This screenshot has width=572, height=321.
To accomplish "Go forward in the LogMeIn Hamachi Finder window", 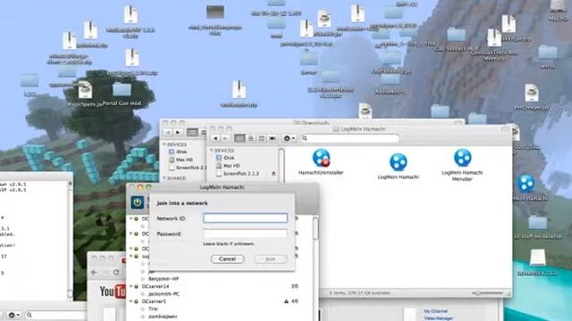I will click(225, 138).
